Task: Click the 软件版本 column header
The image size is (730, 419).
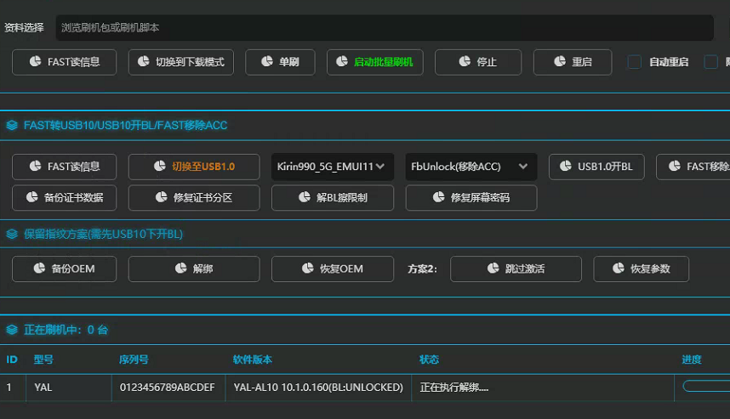Action: tap(253, 360)
